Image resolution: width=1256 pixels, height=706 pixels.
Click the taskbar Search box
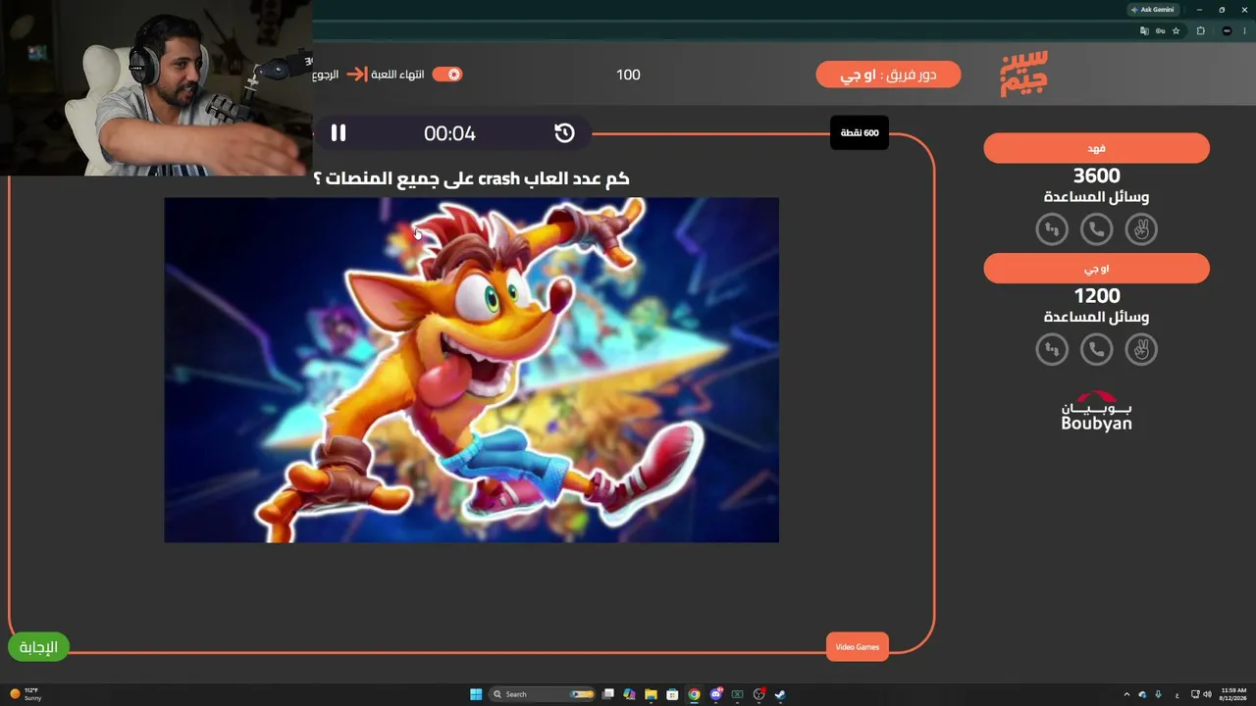click(x=543, y=694)
